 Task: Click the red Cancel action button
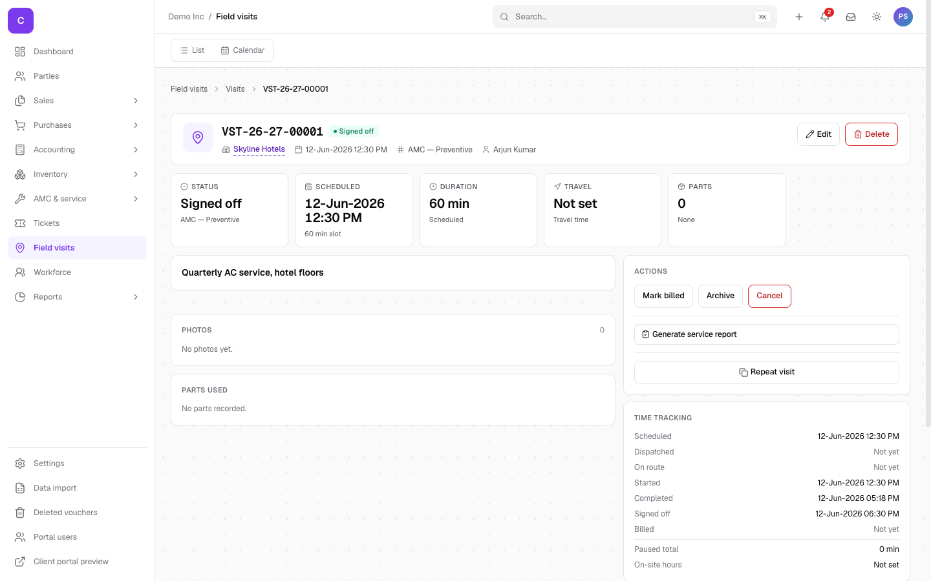(x=769, y=296)
